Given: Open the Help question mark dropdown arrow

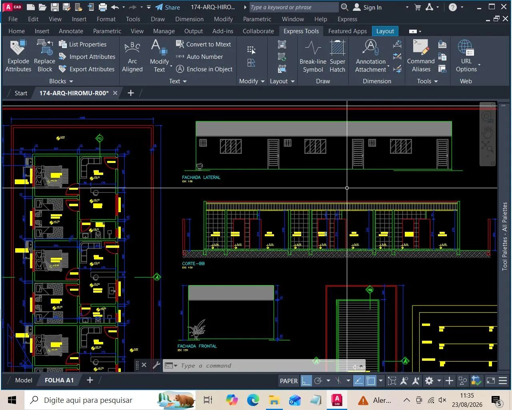Looking at the screenshot, I should click(x=462, y=7).
